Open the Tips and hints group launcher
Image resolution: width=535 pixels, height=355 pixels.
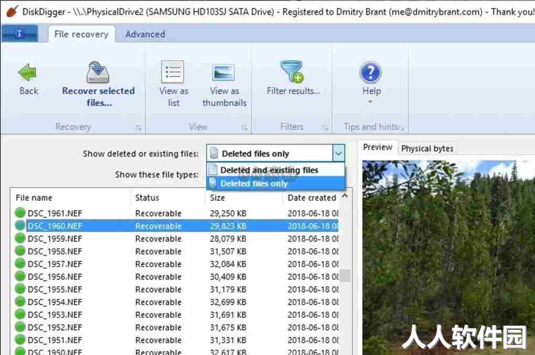[x=402, y=128]
